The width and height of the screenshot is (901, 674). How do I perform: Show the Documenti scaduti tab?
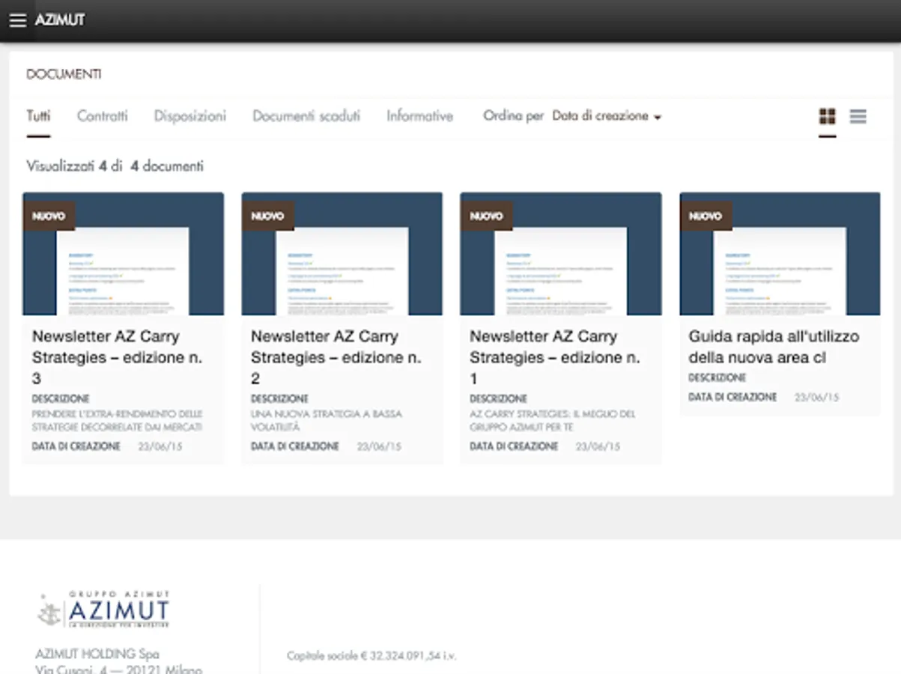point(306,116)
